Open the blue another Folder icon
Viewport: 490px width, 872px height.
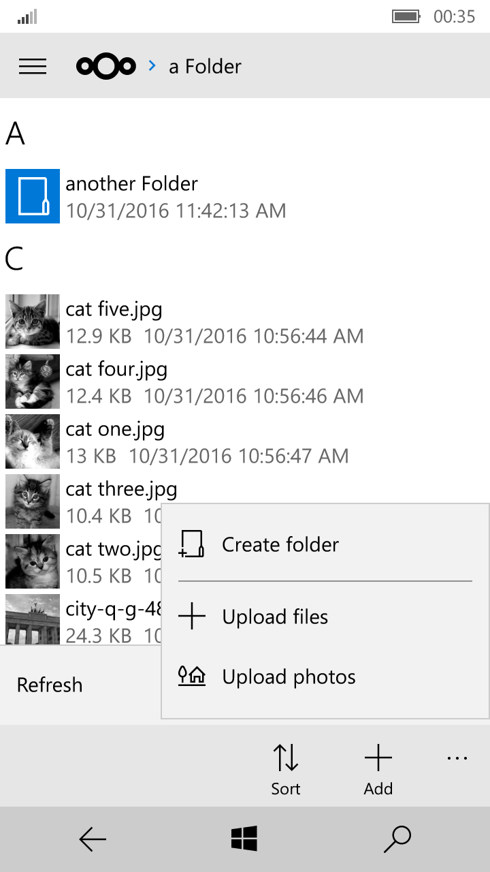(x=33, y=196)
